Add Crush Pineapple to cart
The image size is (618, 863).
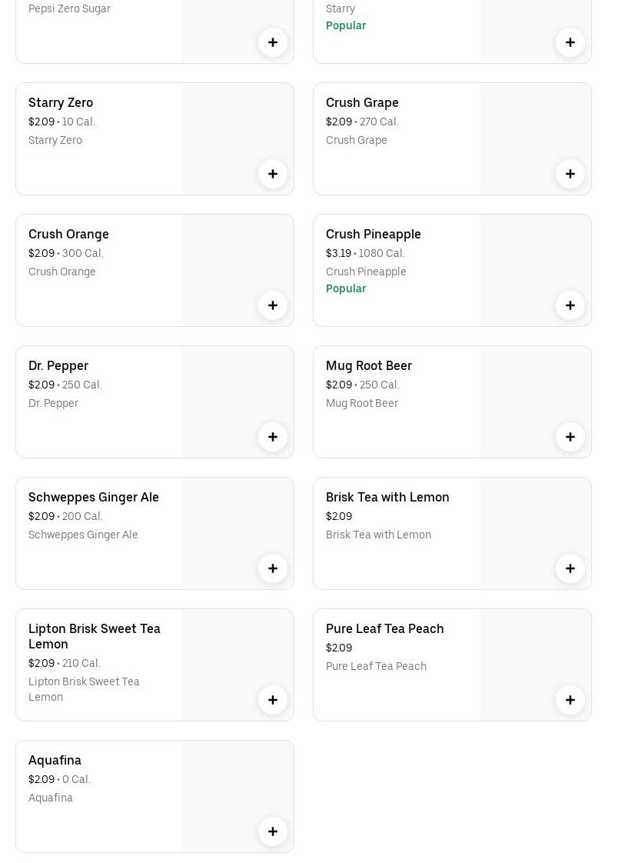[x=570, y=305]
